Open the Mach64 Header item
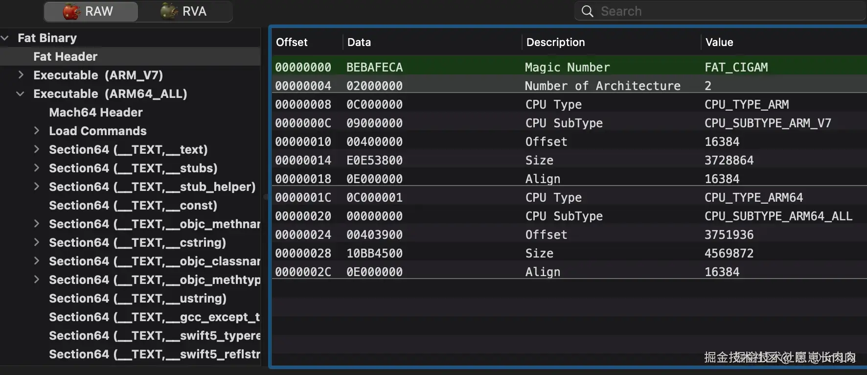 coord(96,112)
